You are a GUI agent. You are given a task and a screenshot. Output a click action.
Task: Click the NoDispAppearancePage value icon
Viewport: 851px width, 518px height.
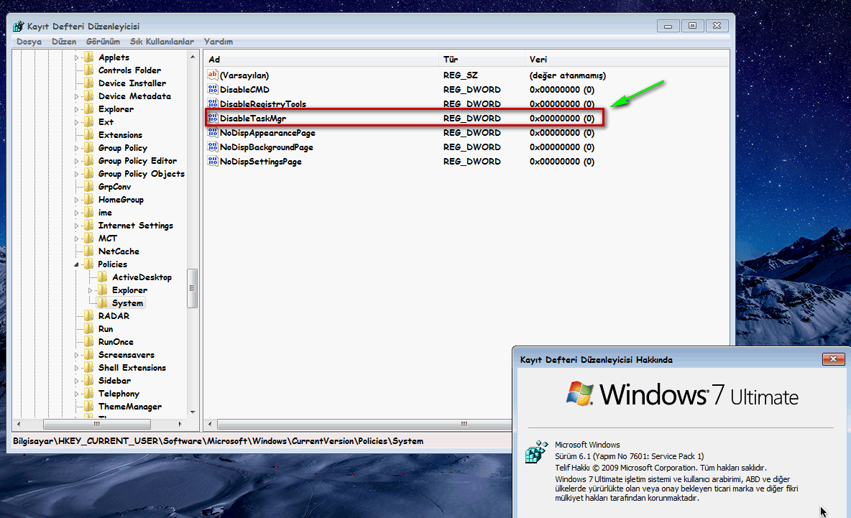pos(213,132)
